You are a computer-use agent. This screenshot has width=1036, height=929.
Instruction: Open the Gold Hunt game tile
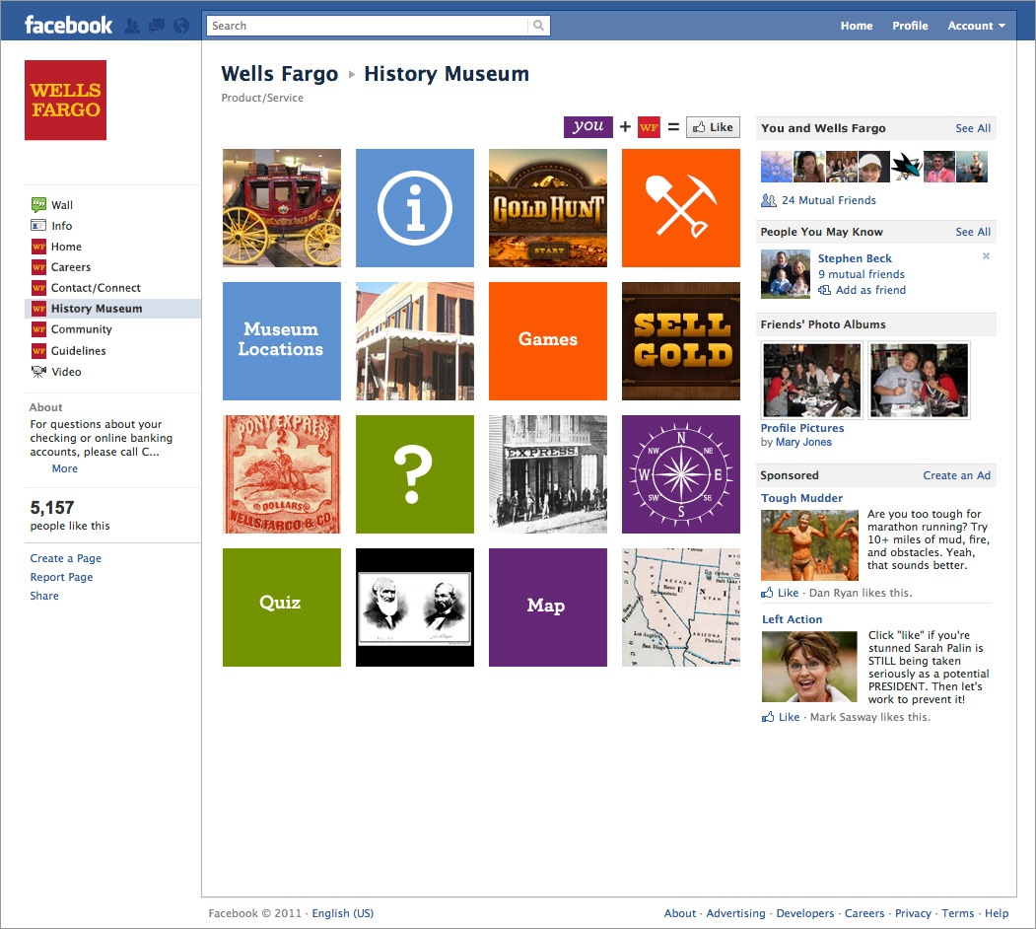[x=548, y=208]
